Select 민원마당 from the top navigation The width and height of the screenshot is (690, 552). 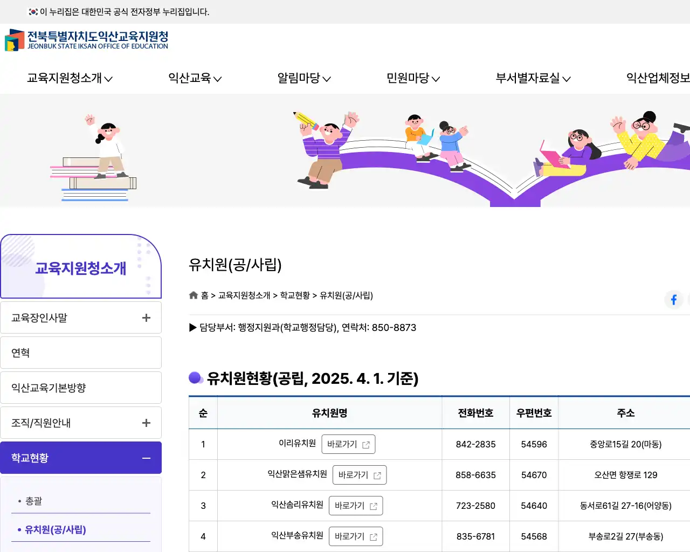410,78
